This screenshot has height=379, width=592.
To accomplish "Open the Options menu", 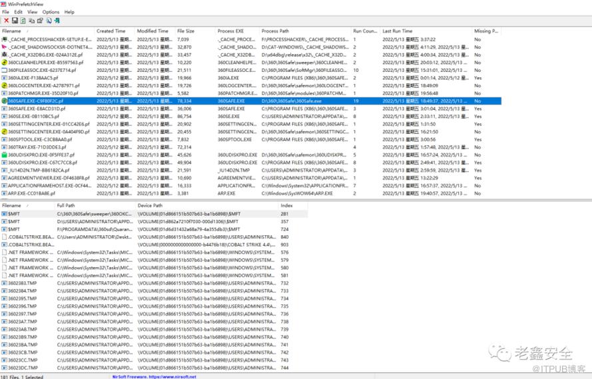I will coord(51,12).
